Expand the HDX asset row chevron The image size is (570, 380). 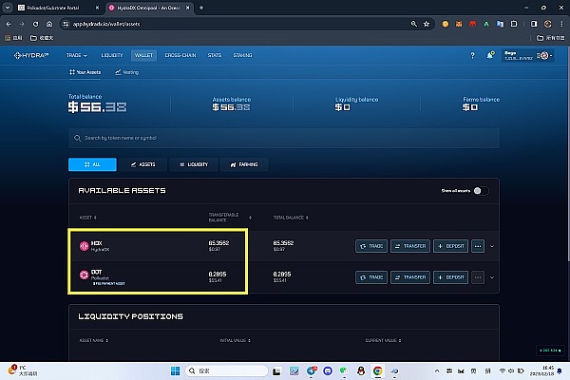tap(493, 246)
